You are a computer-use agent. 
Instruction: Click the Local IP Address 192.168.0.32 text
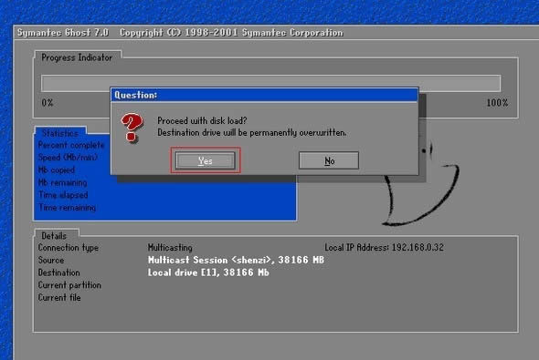(x=384, y=247)
